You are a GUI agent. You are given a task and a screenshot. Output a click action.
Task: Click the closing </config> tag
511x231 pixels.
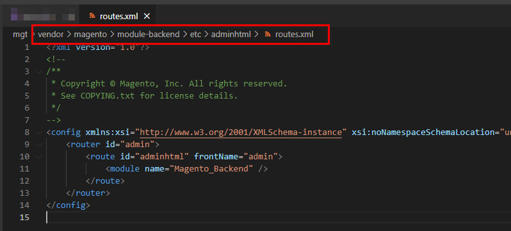tap(68, 205)
